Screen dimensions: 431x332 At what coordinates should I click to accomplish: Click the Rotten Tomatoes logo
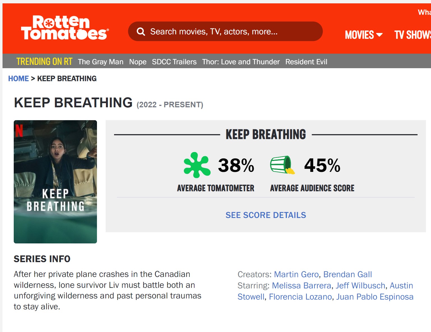click(x=65, y=28)
